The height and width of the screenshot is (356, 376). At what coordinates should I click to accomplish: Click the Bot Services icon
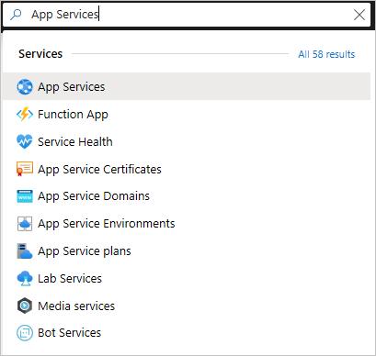pos(25,333)
